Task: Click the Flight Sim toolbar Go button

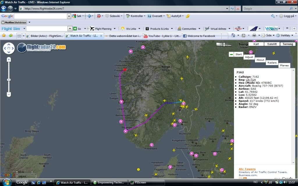Action: [x=77, y=29]
